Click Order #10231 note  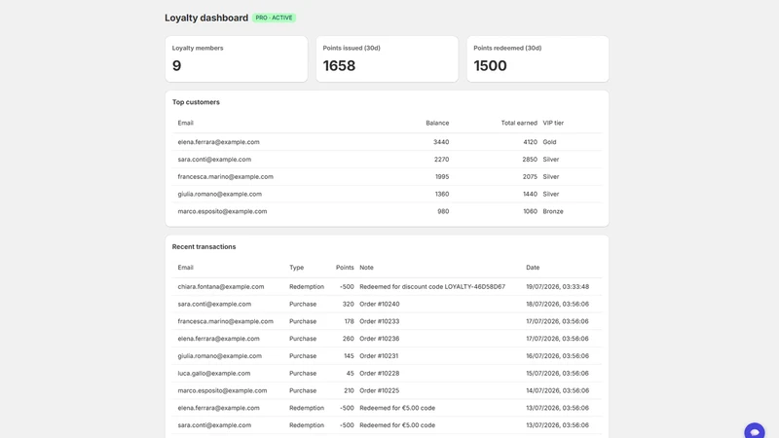[x=379, y=356]
